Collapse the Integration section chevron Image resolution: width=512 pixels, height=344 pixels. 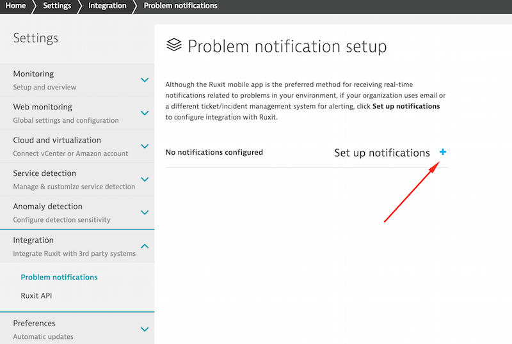[x=145, y=246]
